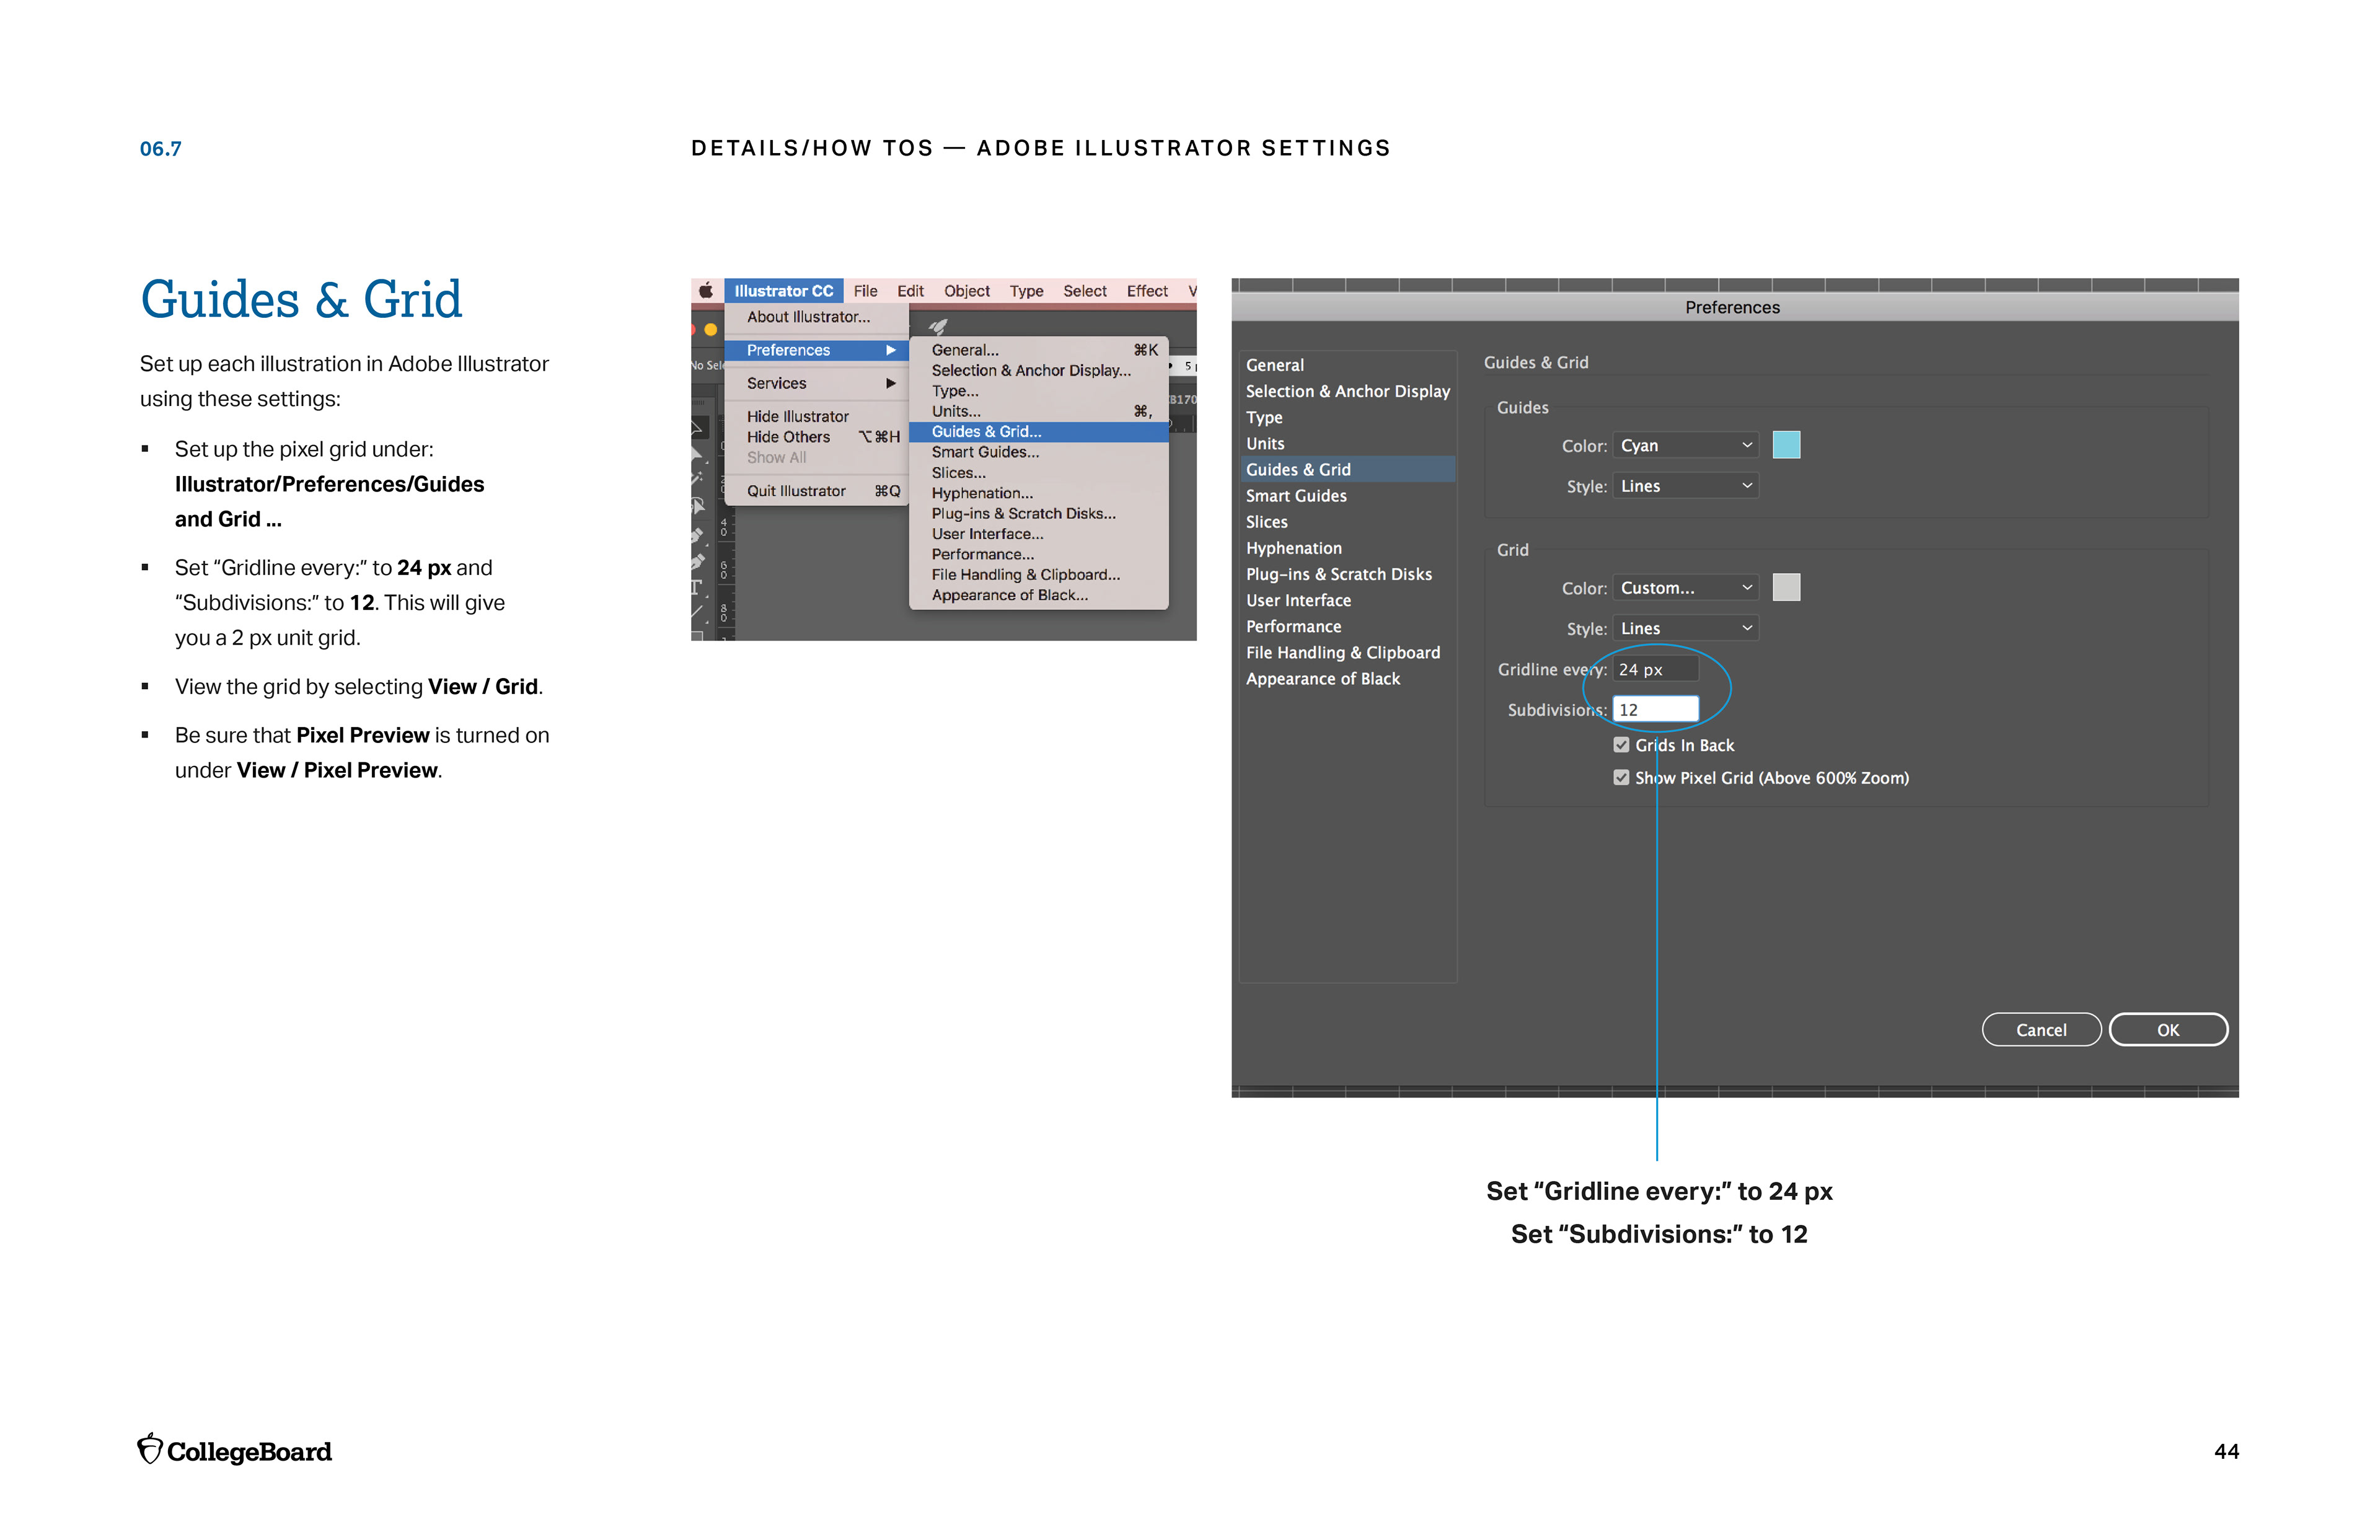Select Slices in Preferences sidebar

(1348, 522)
